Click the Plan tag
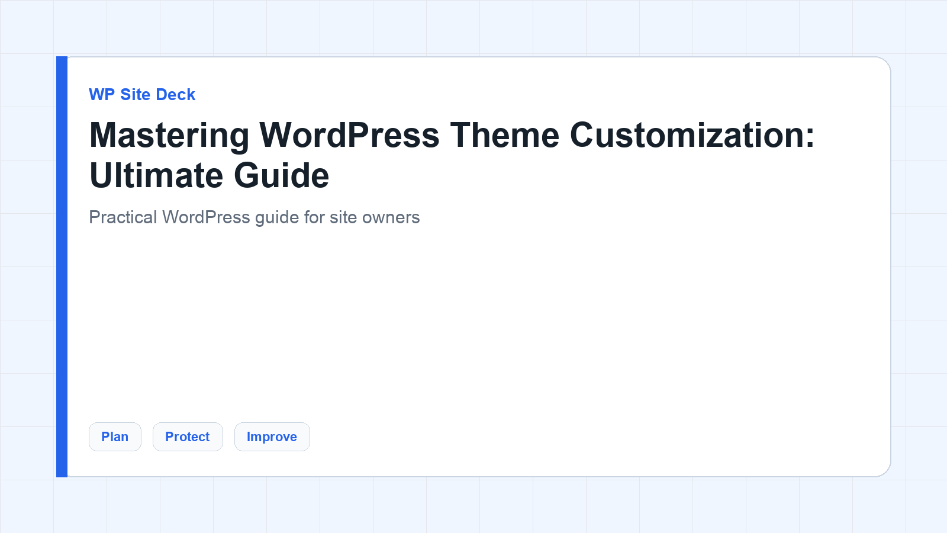 [x=115, y=436]
